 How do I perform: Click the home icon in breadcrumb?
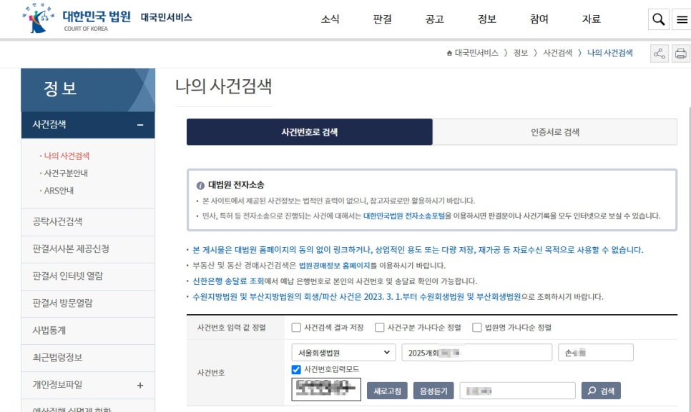(449, 54)
